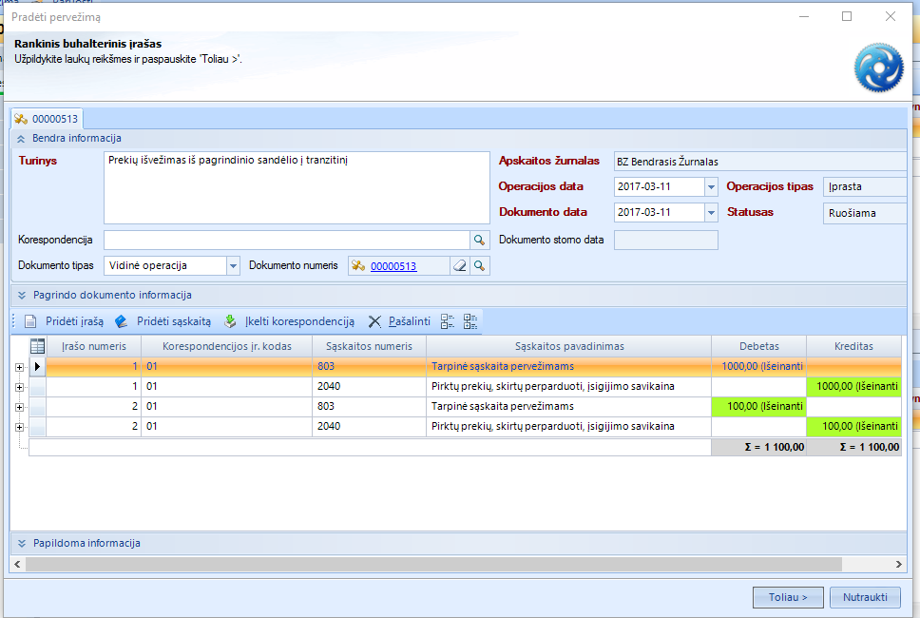
Task: Sort by Korespondencijos įr. kodas header
Action: pos(226,346)
